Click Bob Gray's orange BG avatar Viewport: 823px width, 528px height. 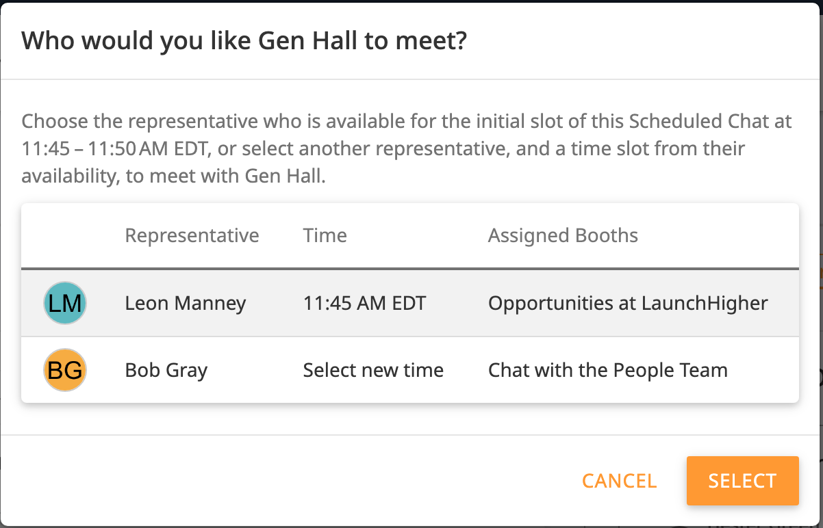[65, 370]
